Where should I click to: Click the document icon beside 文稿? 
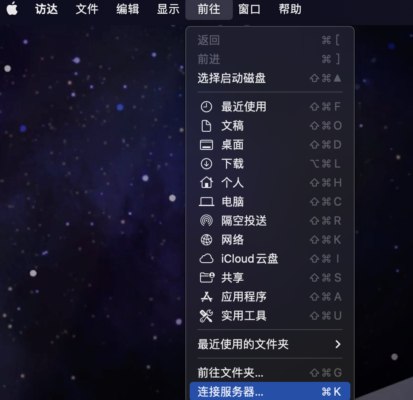pyautogui.click(x=206, y=126)
